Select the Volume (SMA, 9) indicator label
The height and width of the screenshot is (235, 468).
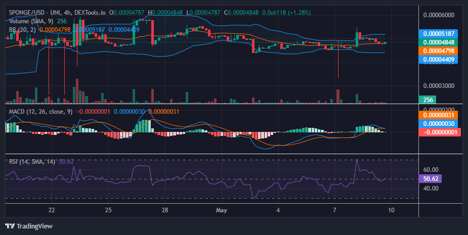[x=32, y=21]
